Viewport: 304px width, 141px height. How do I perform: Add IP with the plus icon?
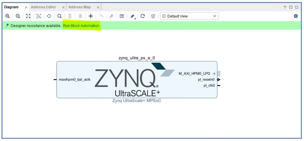tap(91, 16)
